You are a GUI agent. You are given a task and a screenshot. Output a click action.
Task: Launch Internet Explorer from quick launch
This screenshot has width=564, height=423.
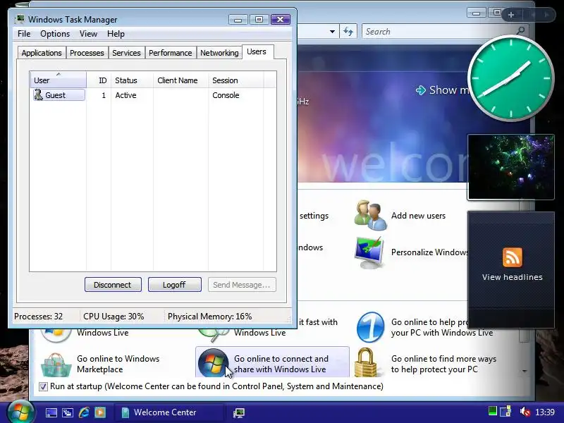point(84,412)
